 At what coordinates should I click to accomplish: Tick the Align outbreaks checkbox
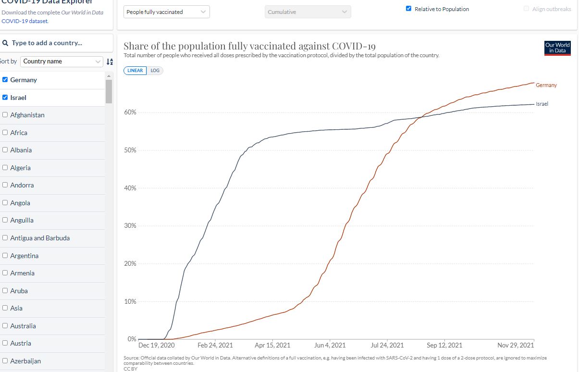pyautogui.click(x=527, y=9)
